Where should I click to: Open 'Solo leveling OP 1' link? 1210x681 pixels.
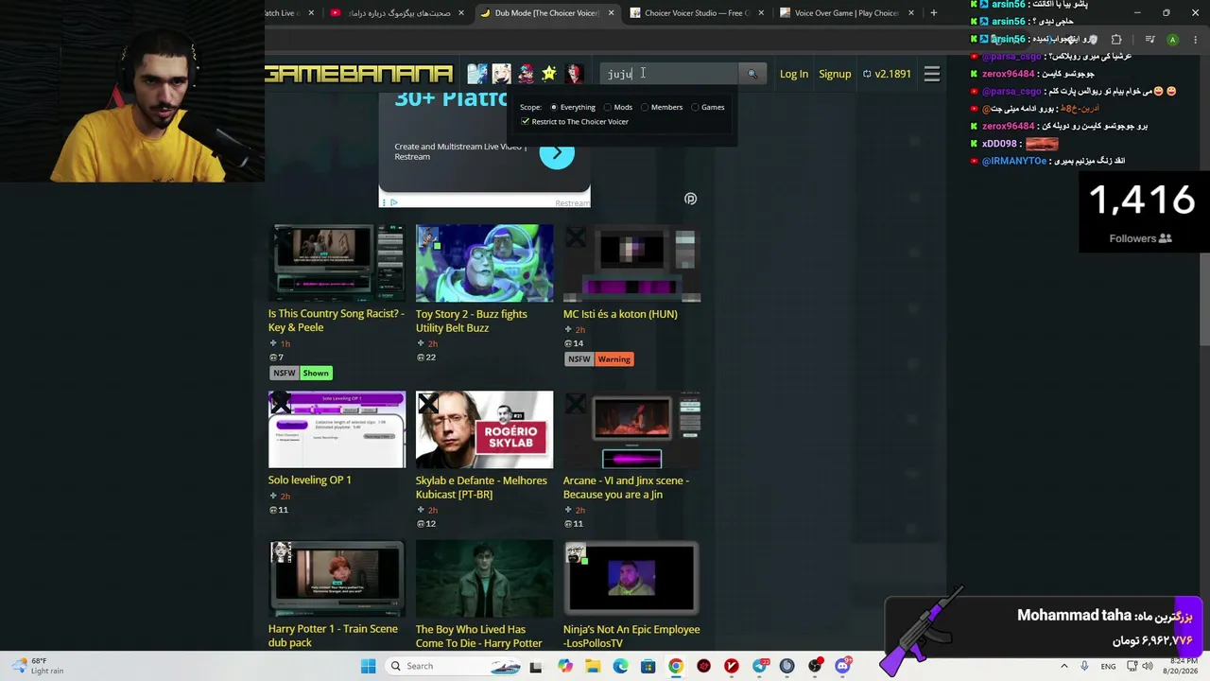click(x=310, y=480)
